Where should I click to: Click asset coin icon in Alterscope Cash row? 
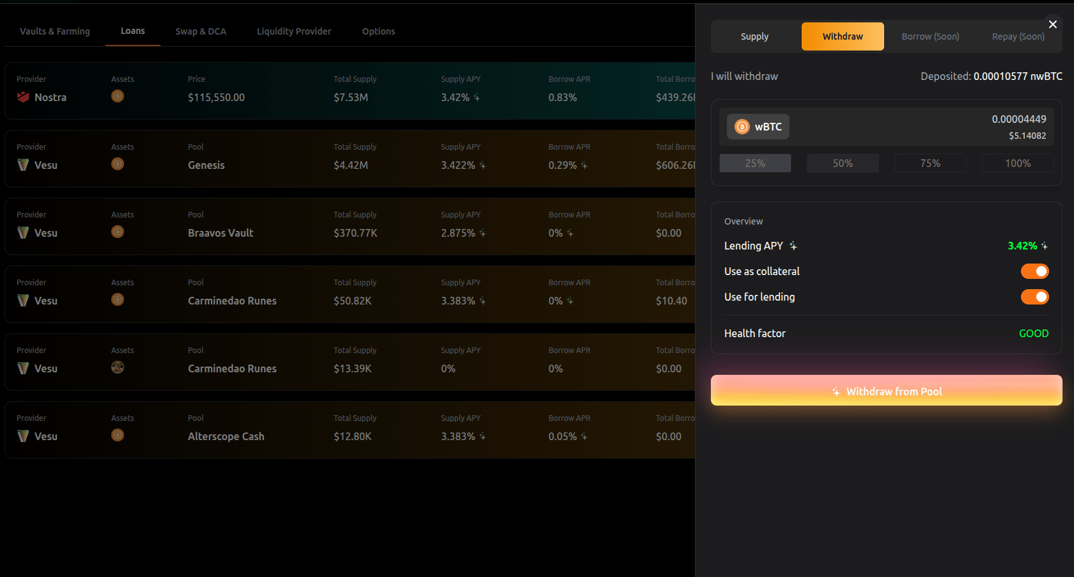pyautogui.click(x=118, y=435)
